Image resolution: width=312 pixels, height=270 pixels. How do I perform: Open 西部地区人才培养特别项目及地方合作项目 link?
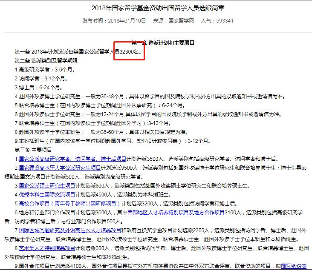pos(176,212)
